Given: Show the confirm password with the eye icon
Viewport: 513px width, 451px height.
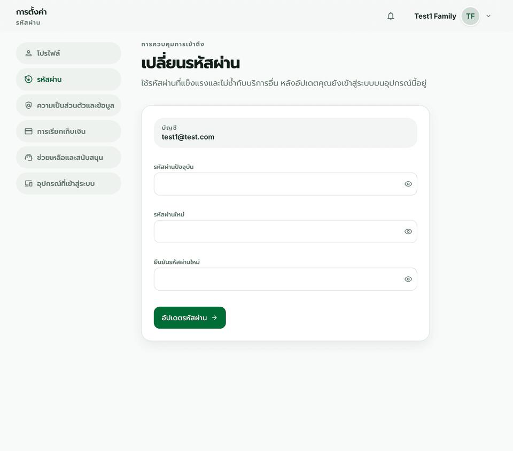Looking at the screenshot, I should [408, 279].
